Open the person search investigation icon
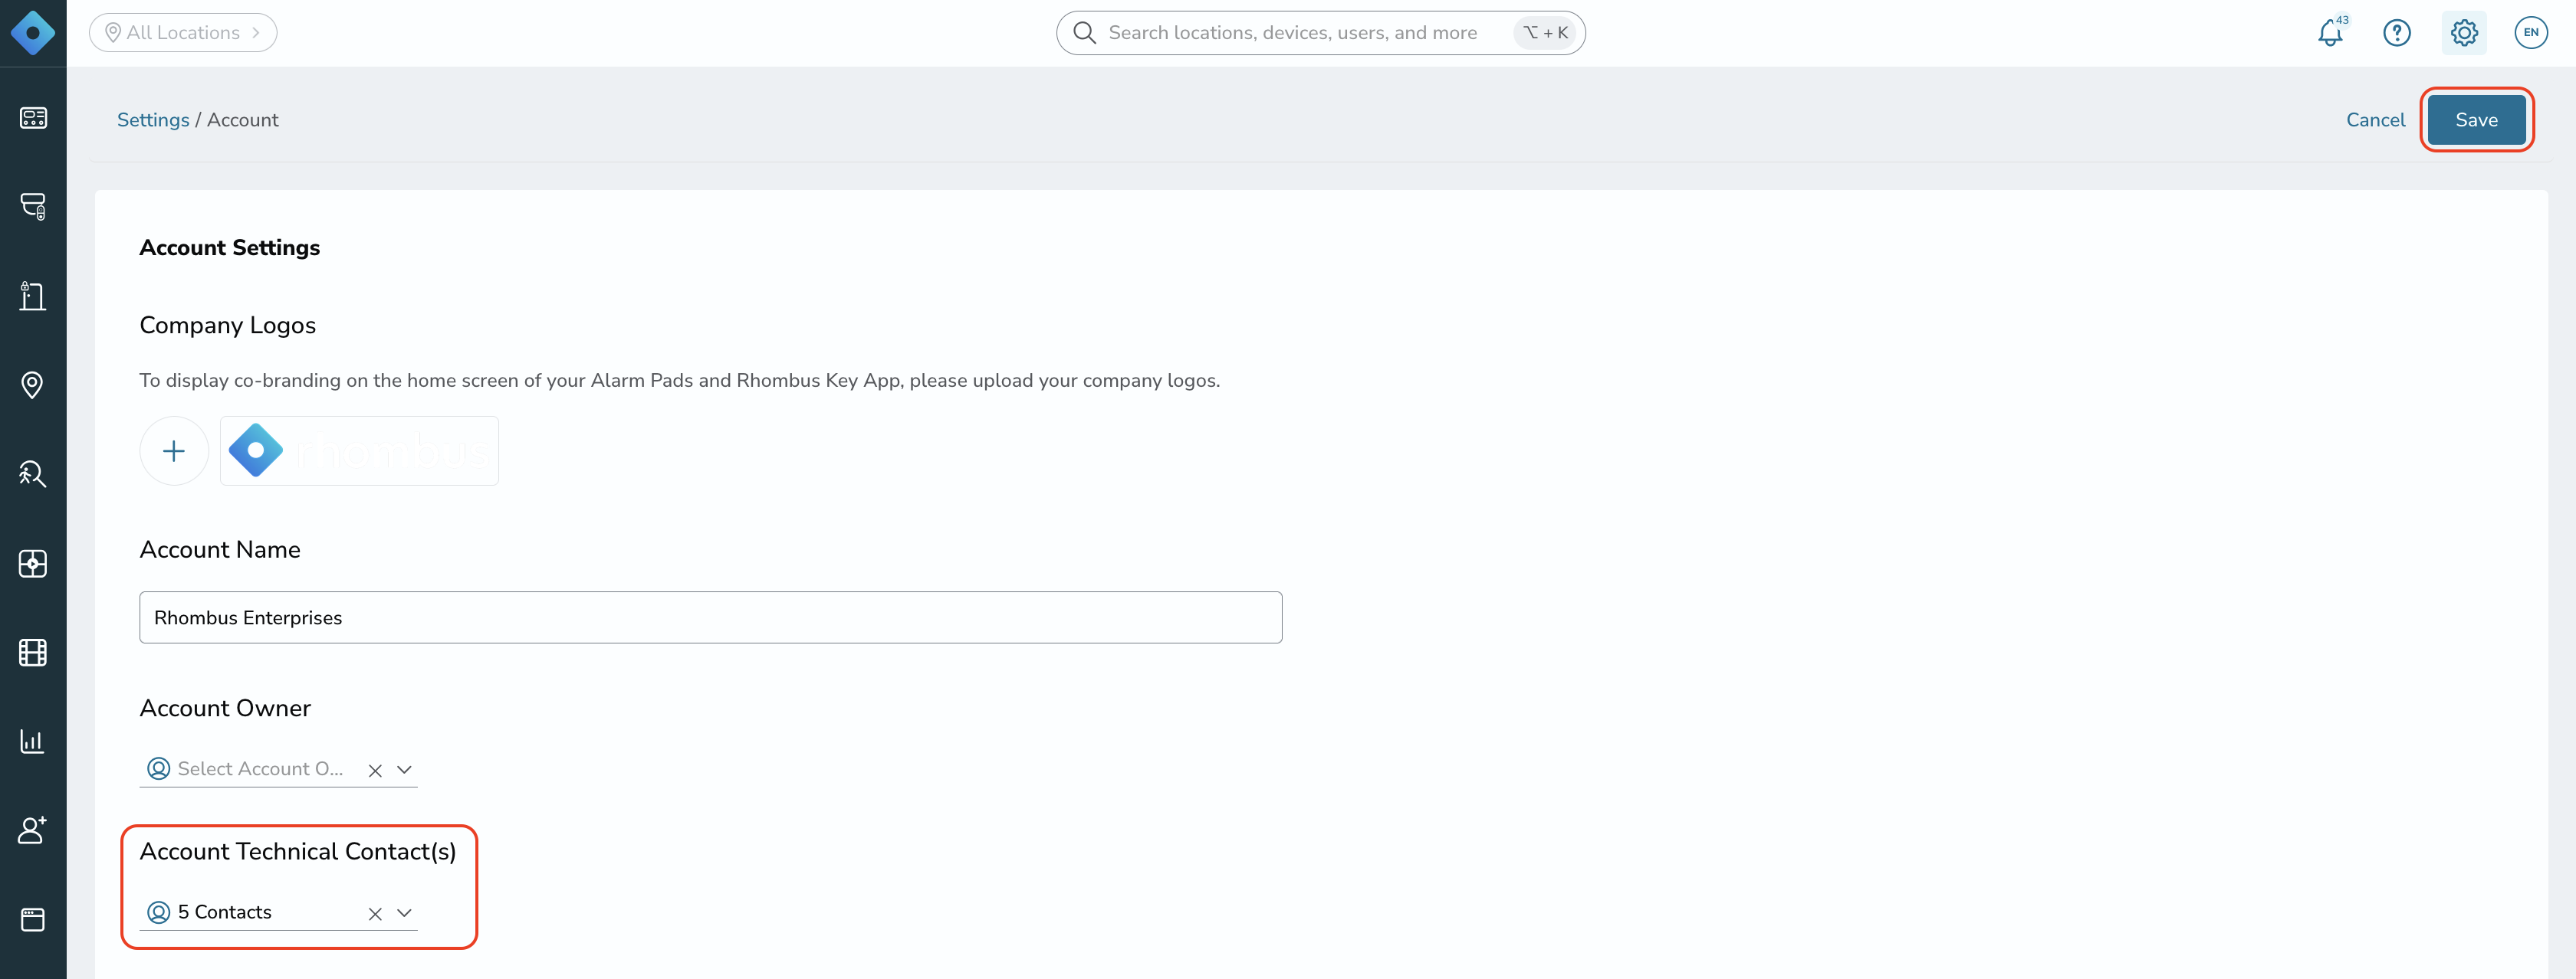The image size is (2576, 979). coord(33,473)
